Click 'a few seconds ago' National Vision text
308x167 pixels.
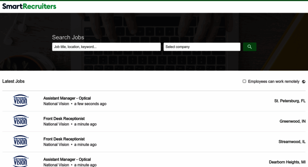[75, 104]
